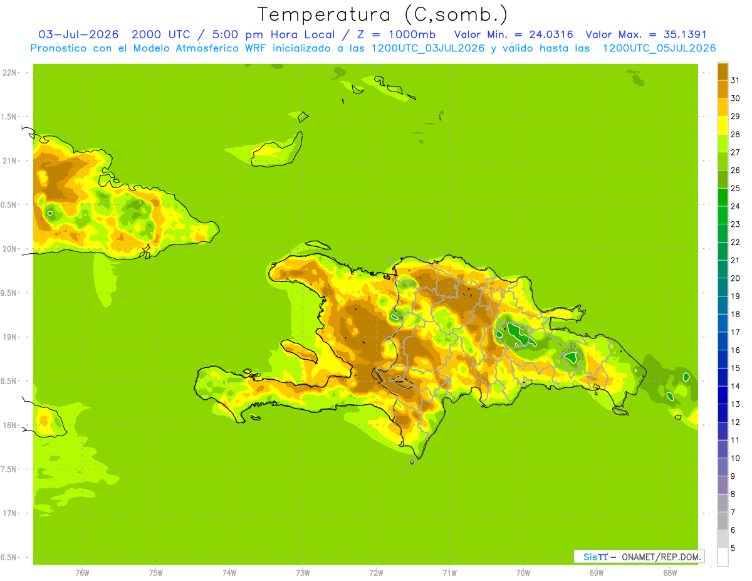752x581 pixels.
Task: Click the '22' value on the color legend
Action: tap(735, 242)
